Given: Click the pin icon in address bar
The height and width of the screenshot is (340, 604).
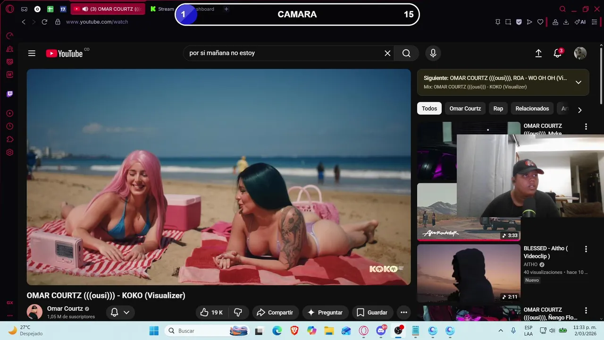Looking at the screenshot, I should pos(497,22).
